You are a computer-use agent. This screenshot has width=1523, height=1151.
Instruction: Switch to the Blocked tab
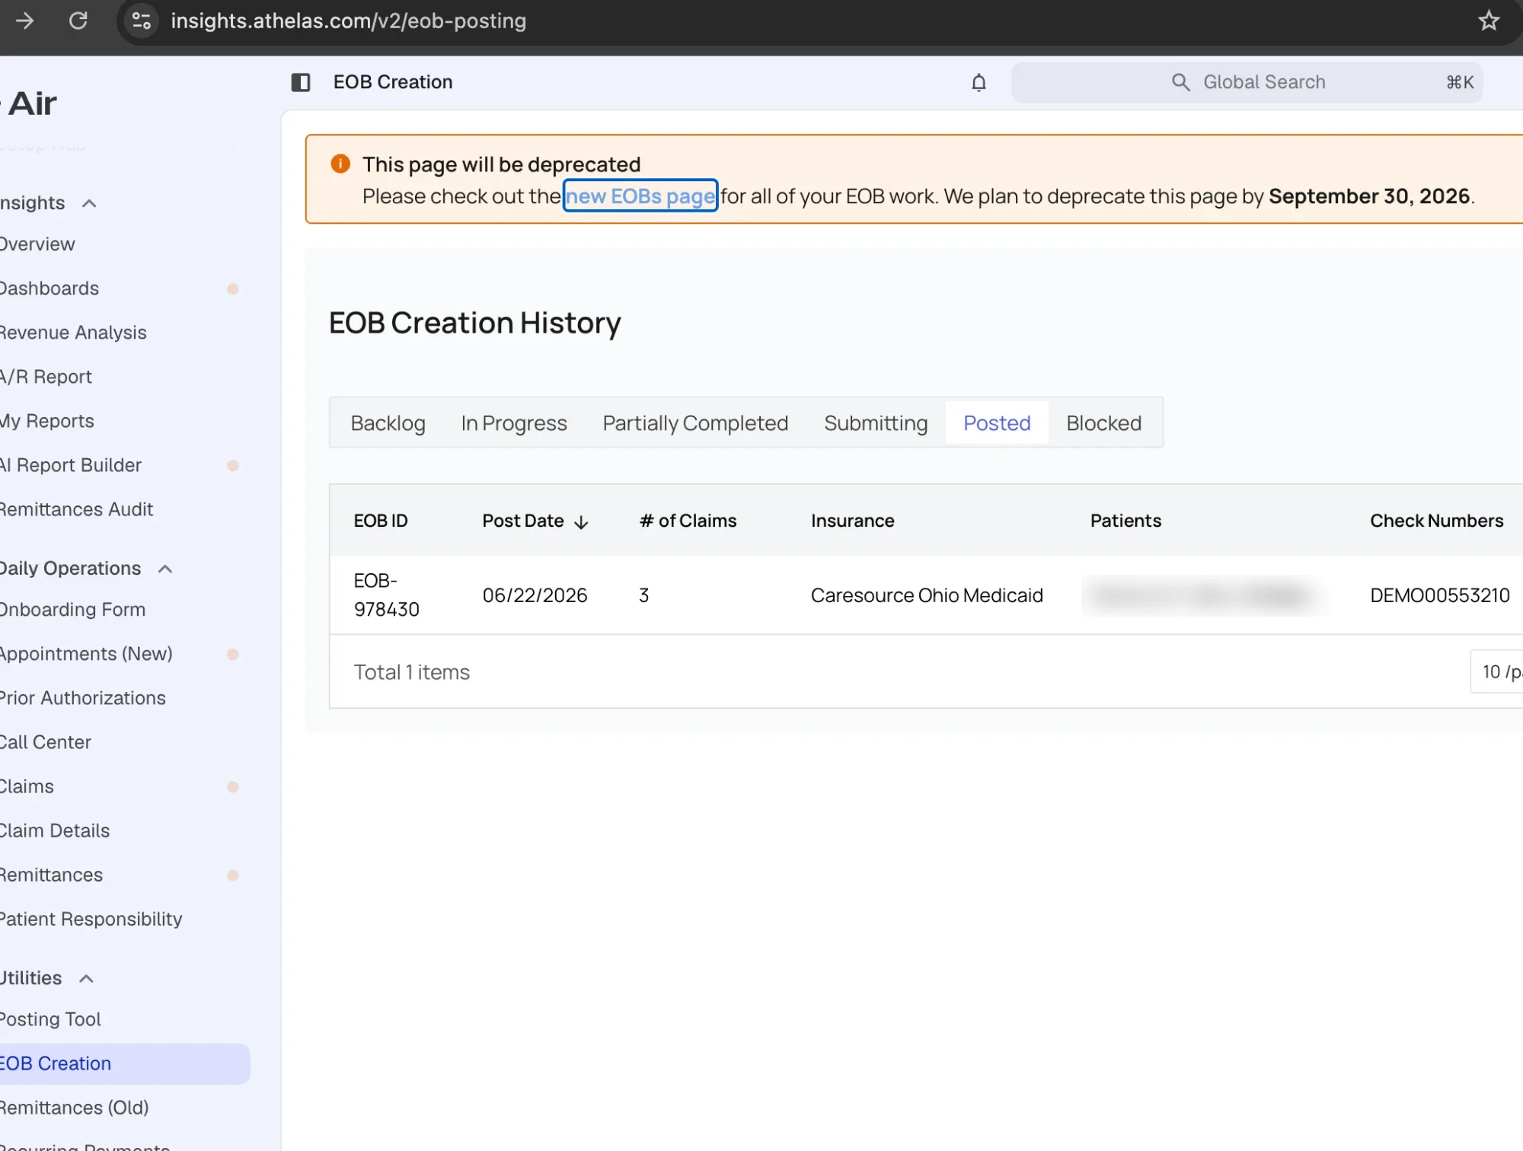[1103, 423]
